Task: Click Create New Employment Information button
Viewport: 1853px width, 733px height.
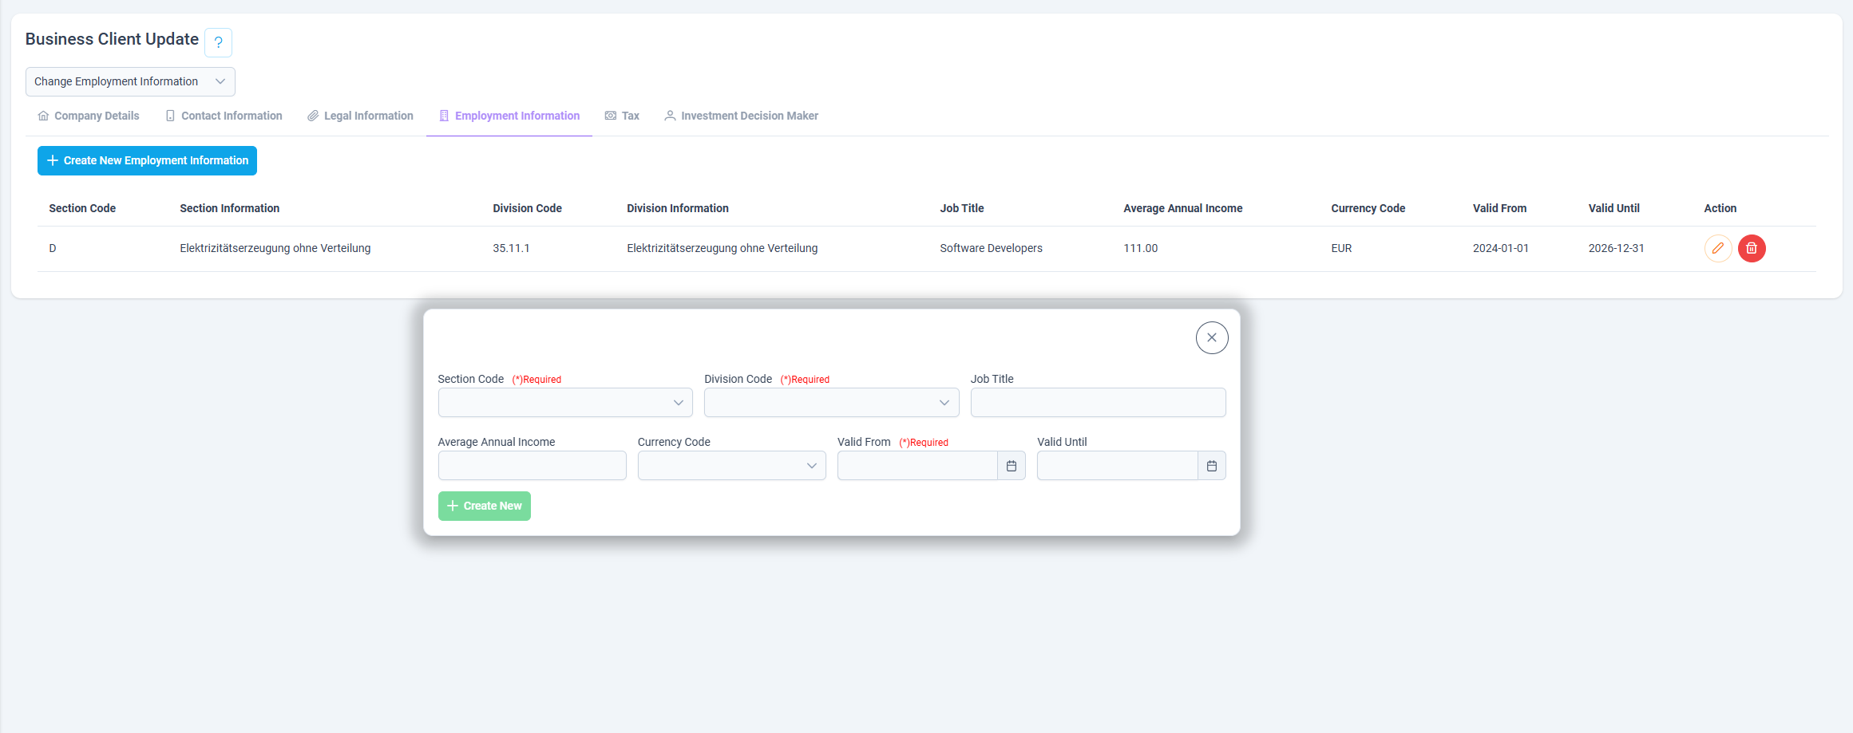Action: (147, 160)
